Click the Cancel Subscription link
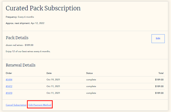 pyautogui.click(x=16, y=105)
